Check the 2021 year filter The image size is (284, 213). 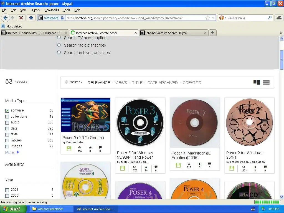(7, 190)
